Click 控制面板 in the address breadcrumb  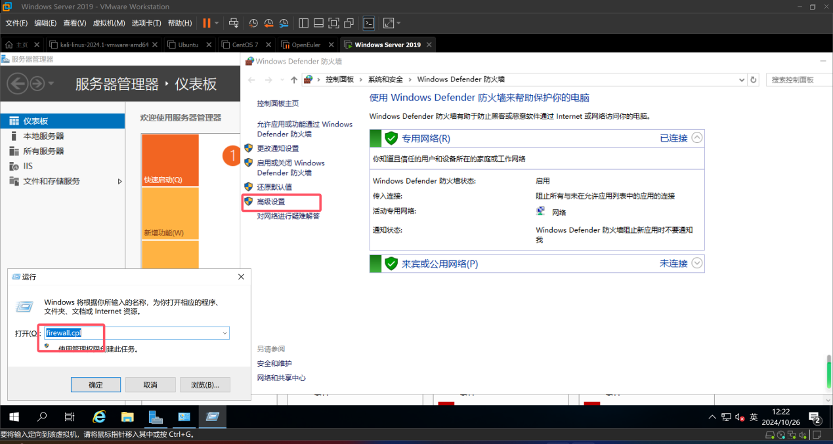[339, 79]
